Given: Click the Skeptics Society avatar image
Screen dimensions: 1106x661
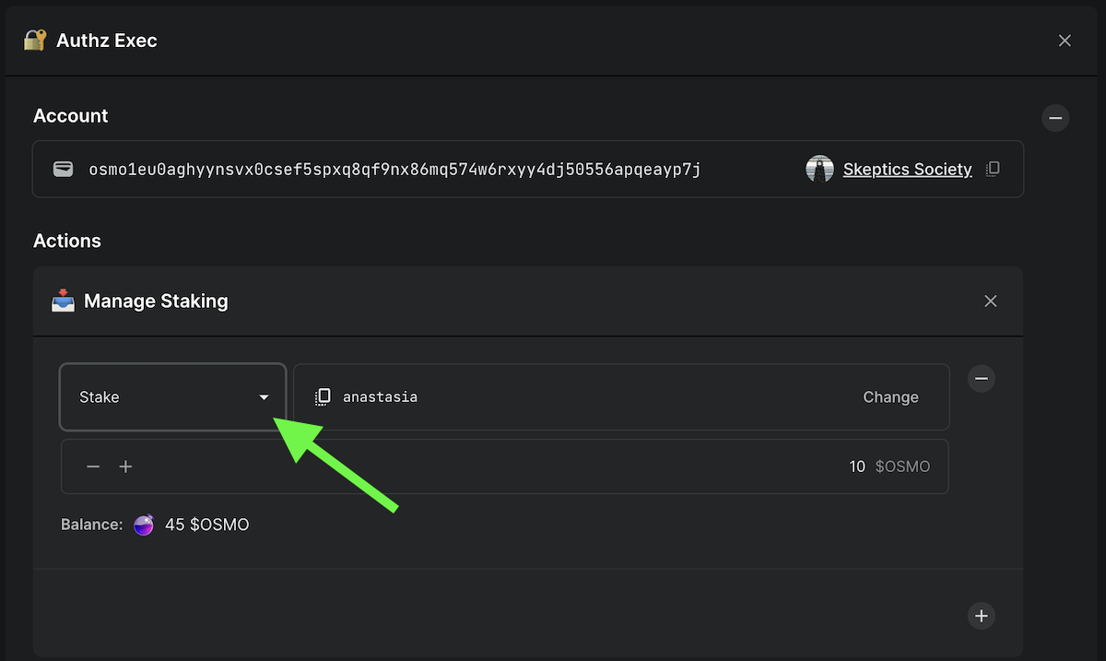Looking at the screenshot, I should (819, 169).
